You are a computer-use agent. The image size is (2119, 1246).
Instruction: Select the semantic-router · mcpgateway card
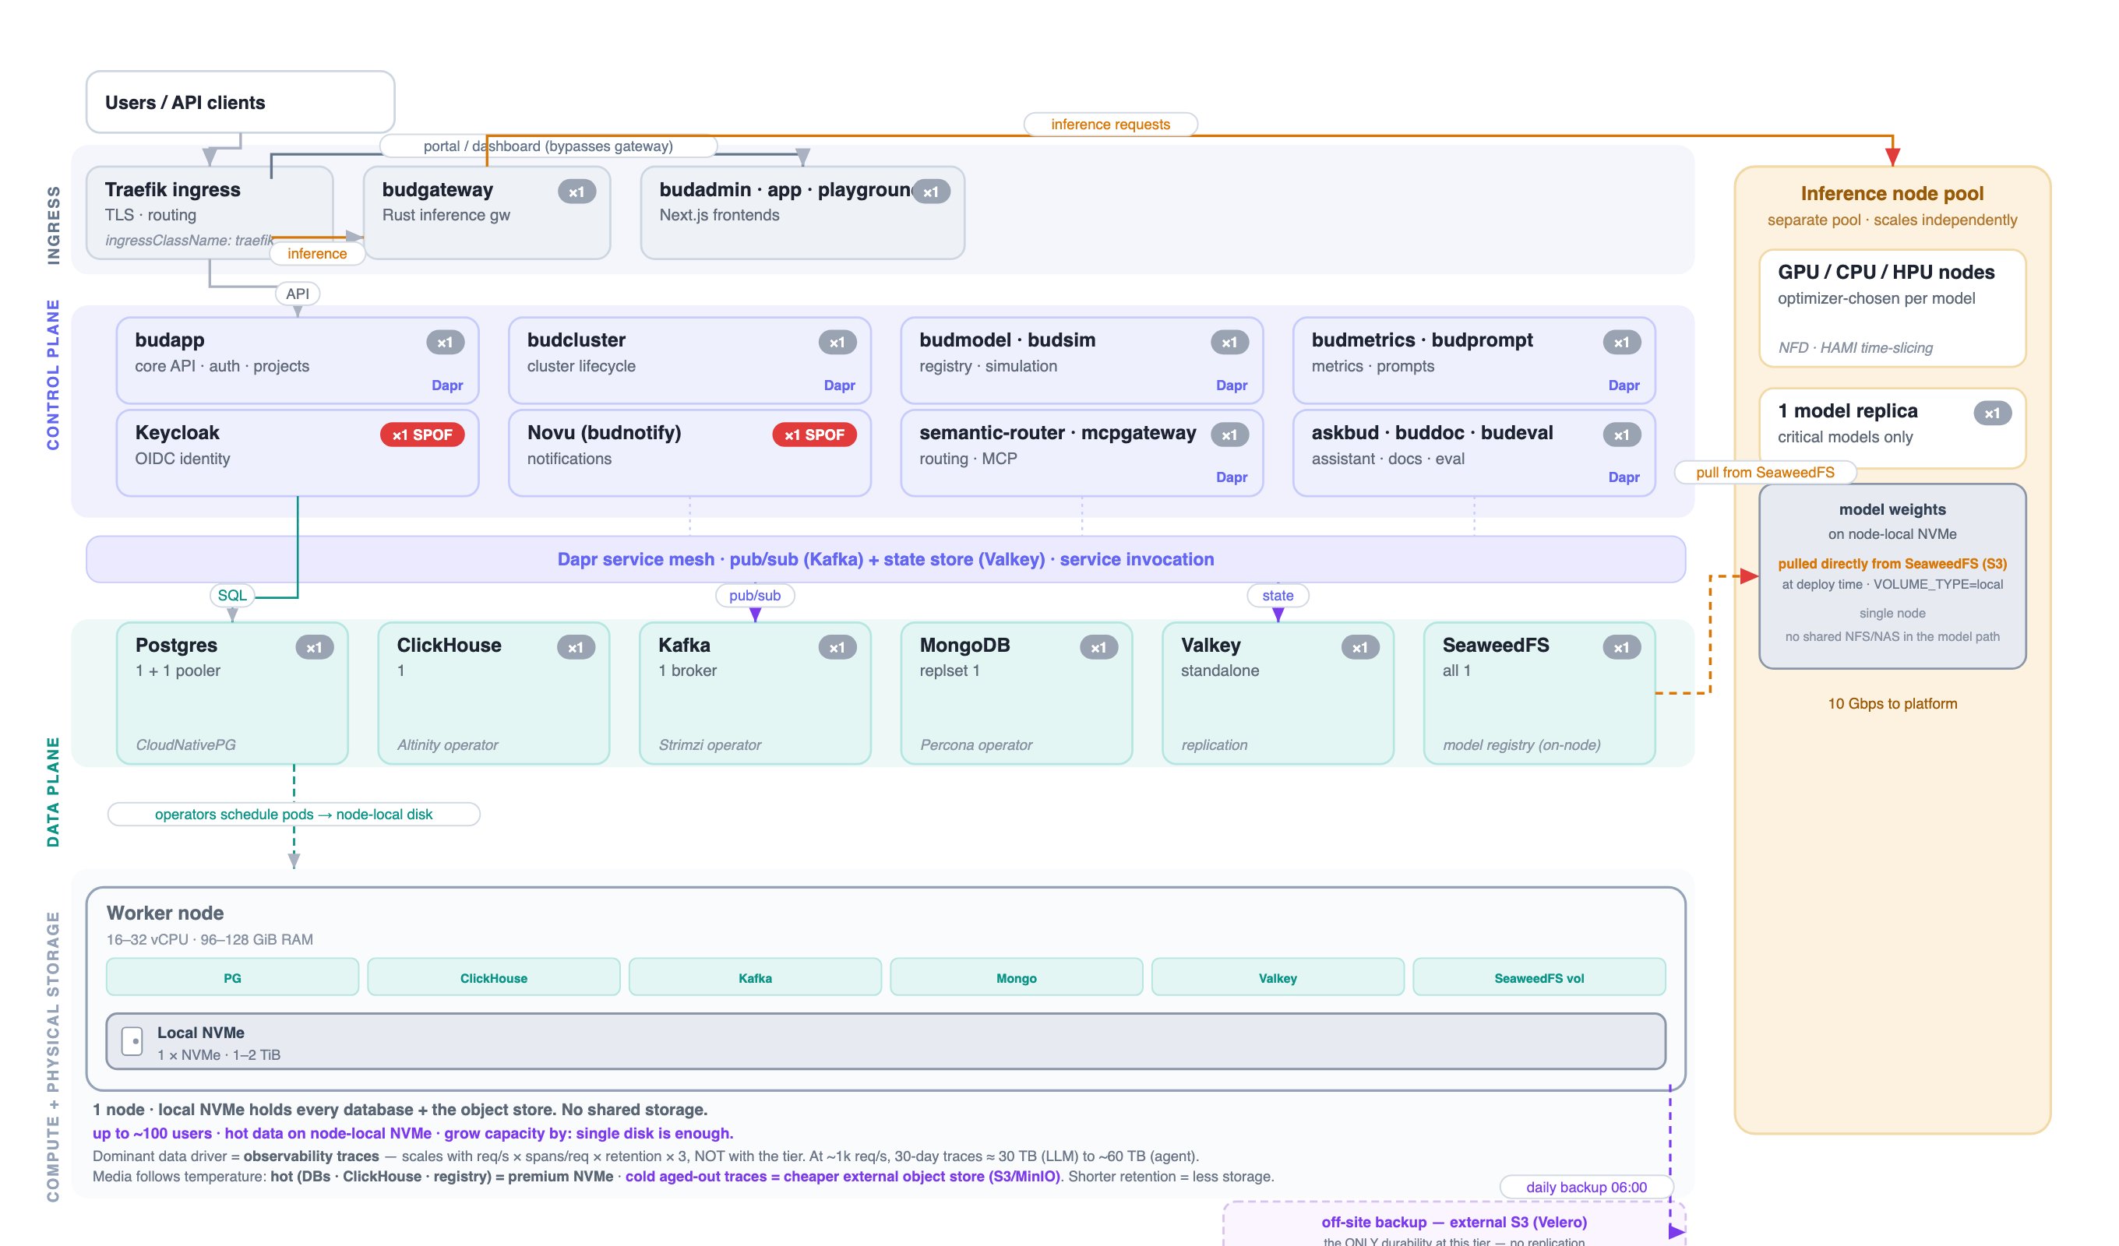click(1081, 453)
